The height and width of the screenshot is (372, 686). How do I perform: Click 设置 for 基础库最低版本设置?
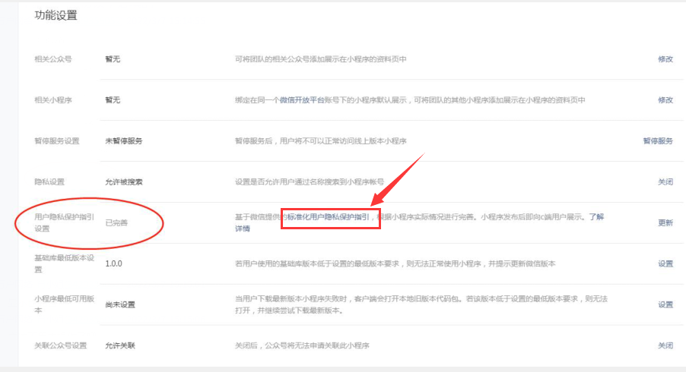(x=665, y=263)
